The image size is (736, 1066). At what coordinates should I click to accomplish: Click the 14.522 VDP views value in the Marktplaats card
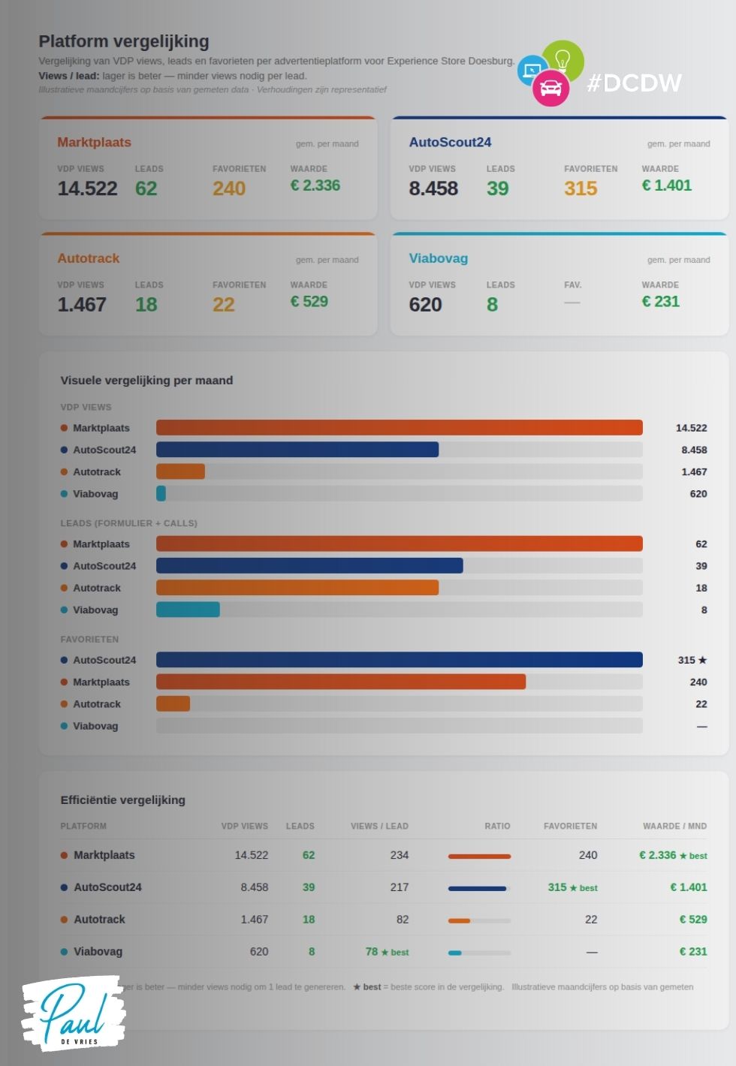tap(87, 188)
